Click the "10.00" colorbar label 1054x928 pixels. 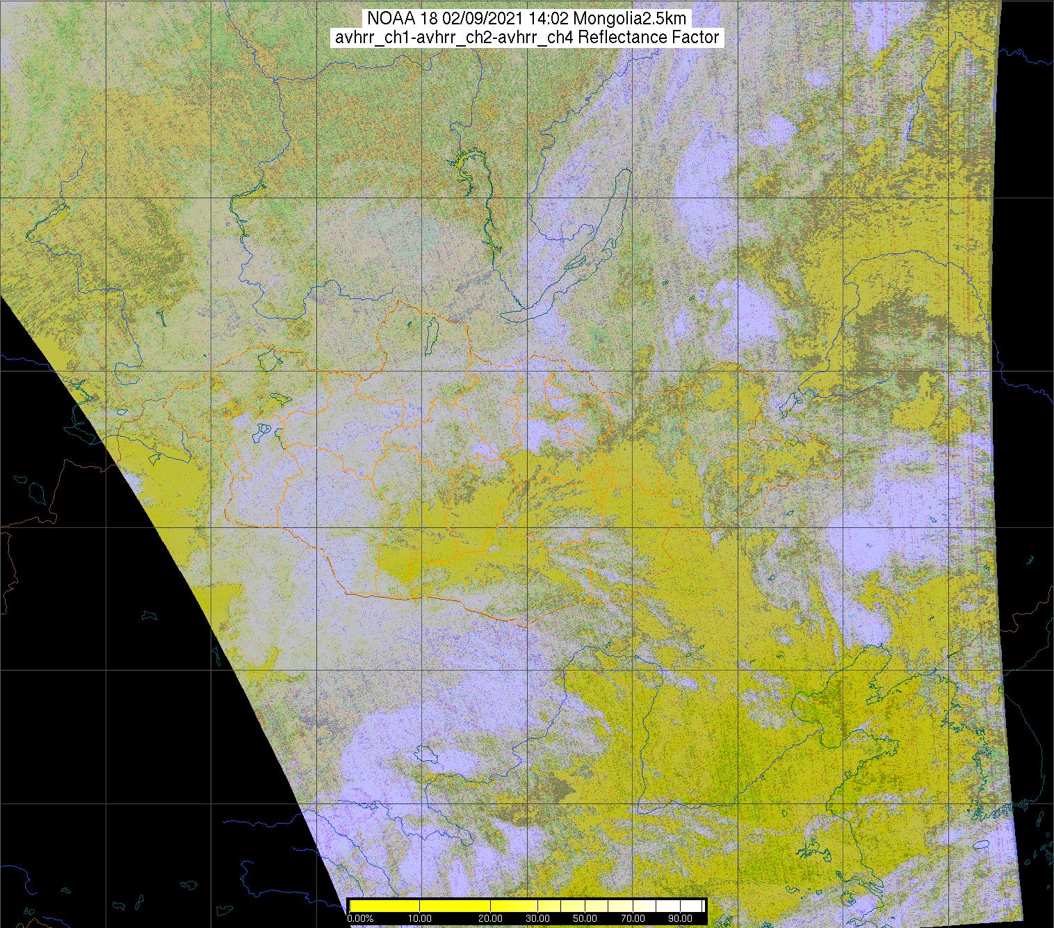pyautogui.click(x=419, y=918)
